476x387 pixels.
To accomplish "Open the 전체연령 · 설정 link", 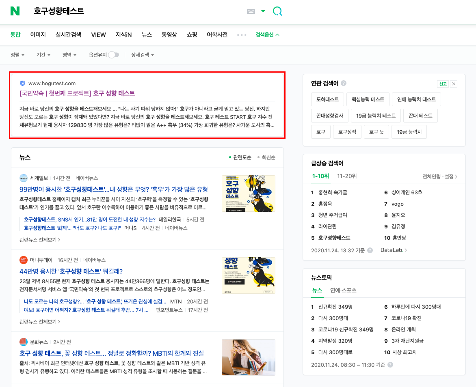I will (x=440, y=176).
